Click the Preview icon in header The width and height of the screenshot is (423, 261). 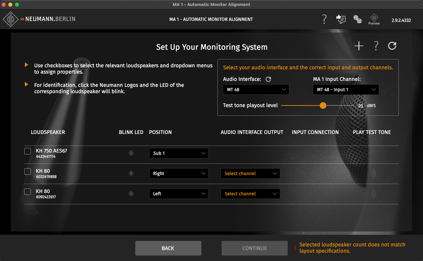click(374, 19)
